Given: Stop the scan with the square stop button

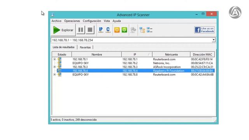Looking at the screenshot, I should click(x=90, y=30).
